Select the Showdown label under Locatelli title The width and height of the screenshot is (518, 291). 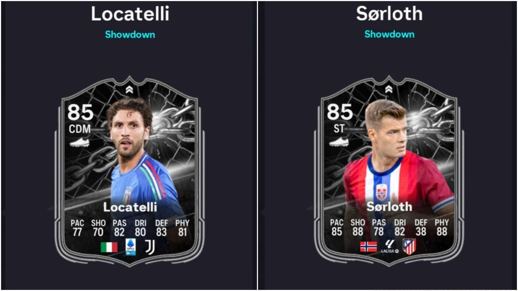(x=130, y=34)
